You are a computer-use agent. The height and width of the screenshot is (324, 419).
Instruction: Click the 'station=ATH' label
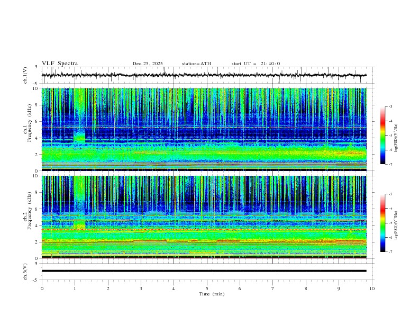(196, 64)
